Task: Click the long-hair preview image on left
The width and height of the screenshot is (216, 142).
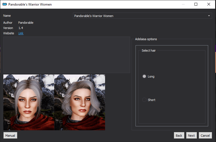Action: click(x=29, y=102)
